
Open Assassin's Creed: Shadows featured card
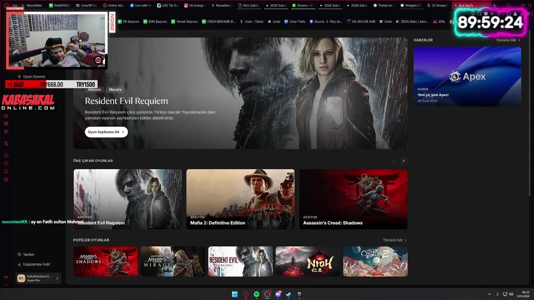(x=353, y=199)
